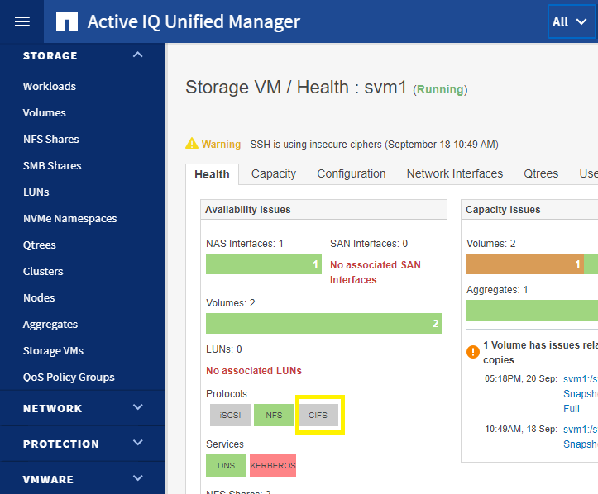
Task: Click the yellow warning triangle icon
Action: click(192, 144)
